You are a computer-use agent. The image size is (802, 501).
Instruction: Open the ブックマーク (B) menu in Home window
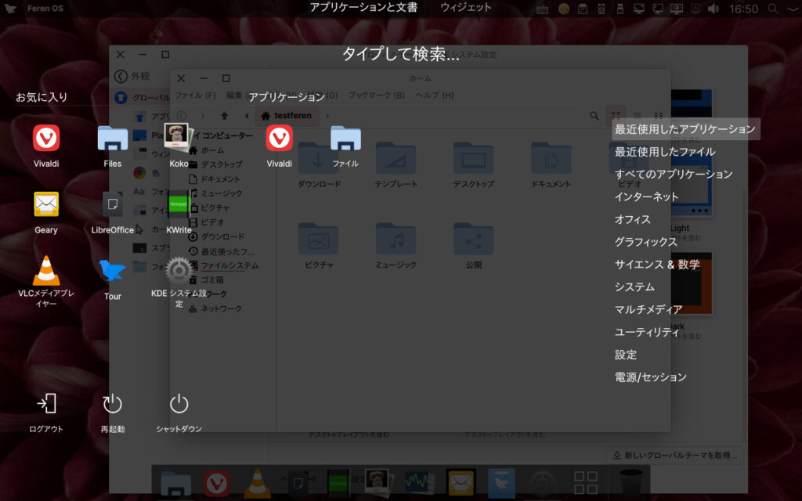coord(377,95)
